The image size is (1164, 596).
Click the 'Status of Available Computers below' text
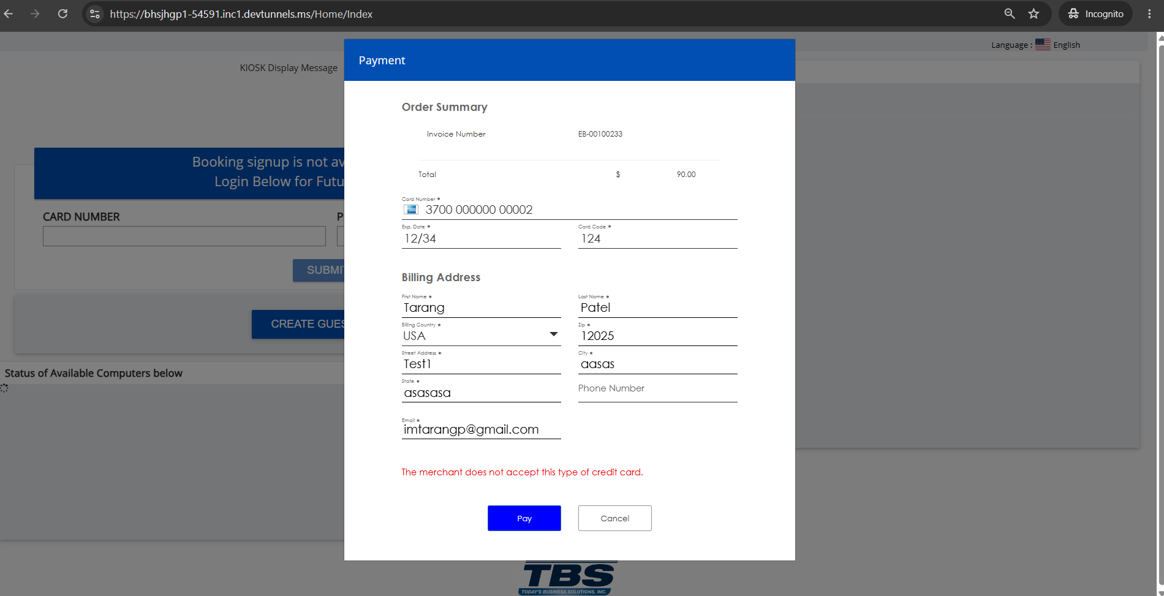(x=94, y=373)
